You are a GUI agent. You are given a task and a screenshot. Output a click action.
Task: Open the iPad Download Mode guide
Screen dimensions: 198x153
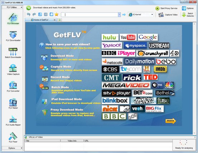coord(71,101)
